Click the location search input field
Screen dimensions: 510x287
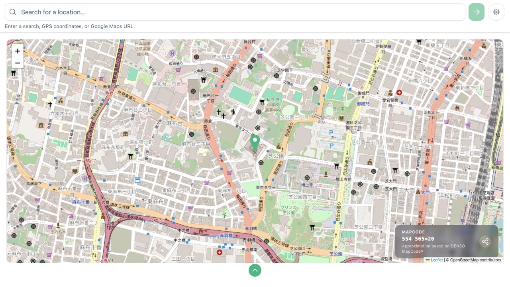pyautogui.click(x=235, y=12)
